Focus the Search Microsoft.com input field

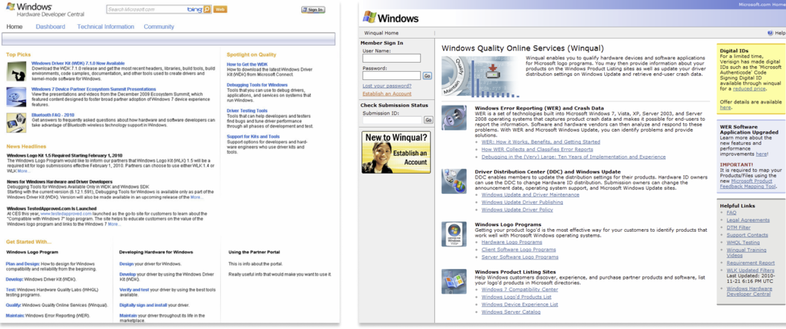click(x=146, y=9)
